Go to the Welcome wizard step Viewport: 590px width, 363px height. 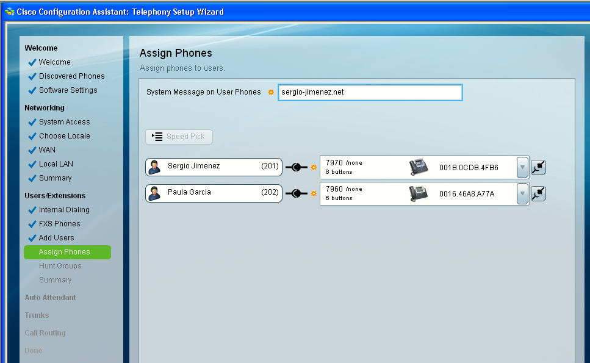(x=54, y=62)
